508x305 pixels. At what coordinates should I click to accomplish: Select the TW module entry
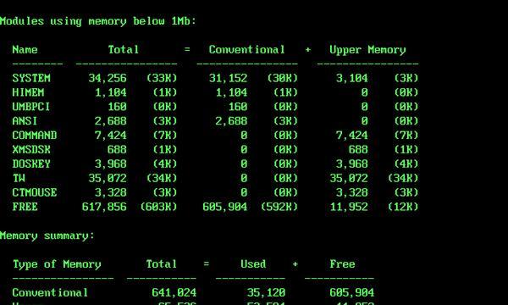point(19,178)
